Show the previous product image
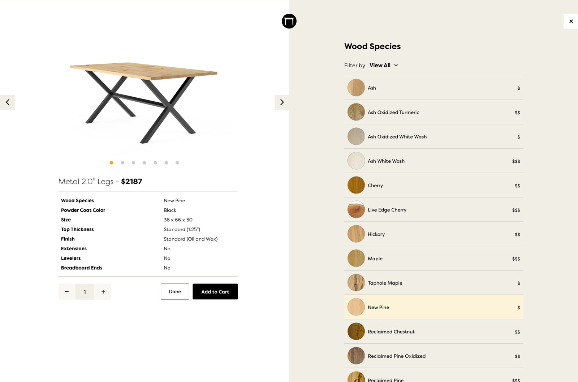Image resolution: width=578 pixels, height=382 pixels. pyautogui.click(x=8, y=102)
